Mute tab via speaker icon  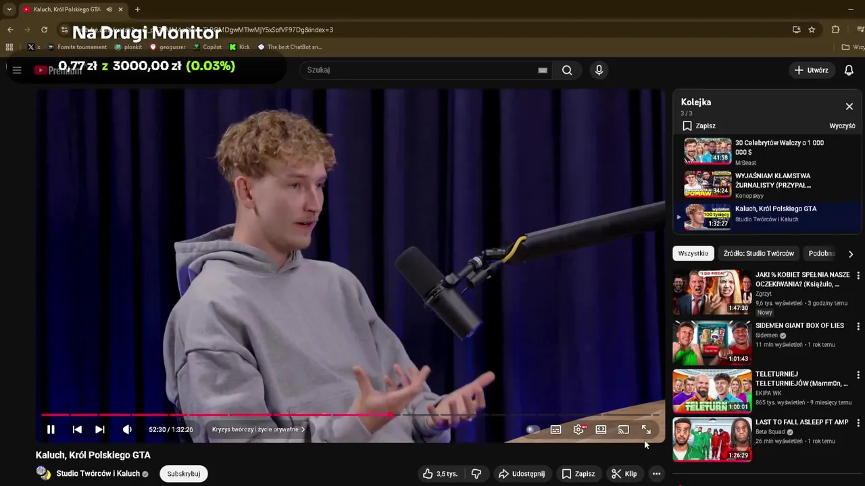109,9
